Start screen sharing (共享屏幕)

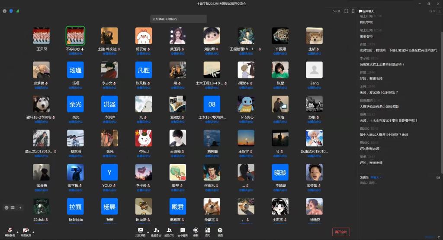point(140,231)
